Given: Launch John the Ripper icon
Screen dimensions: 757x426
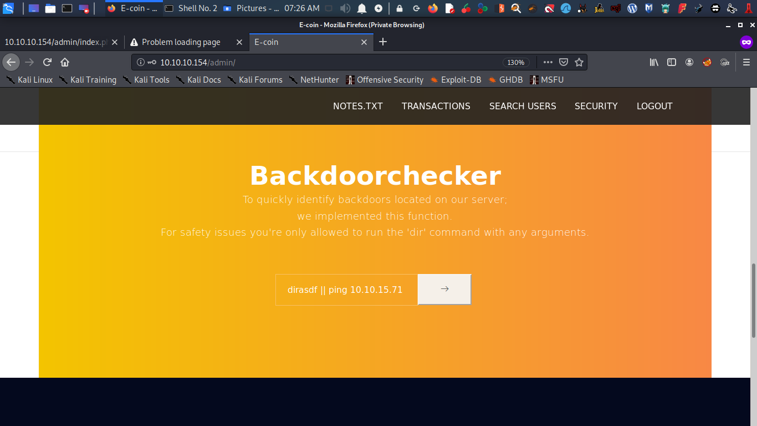Looking at the screenshot, I should pyautogui.click(x=599, y=8).
